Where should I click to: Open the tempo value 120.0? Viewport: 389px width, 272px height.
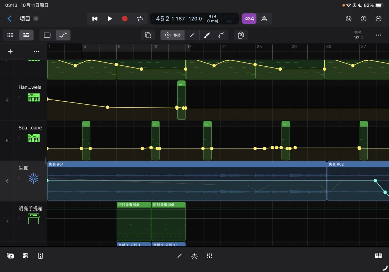tap(195, 19)
